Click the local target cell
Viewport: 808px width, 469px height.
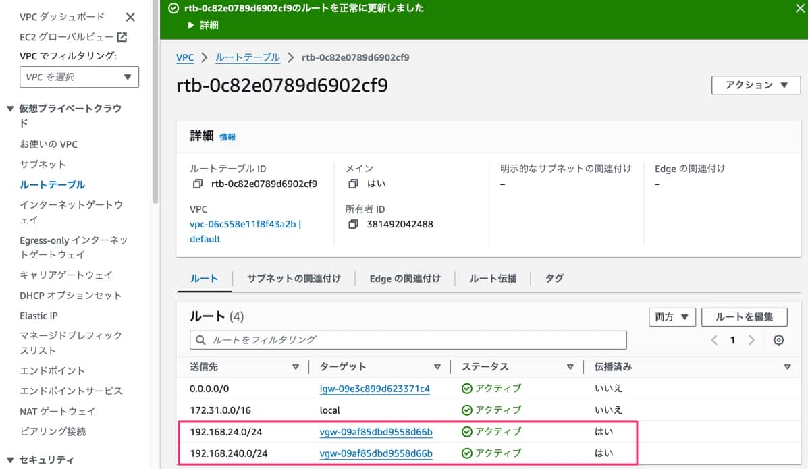tap(330, 410)
